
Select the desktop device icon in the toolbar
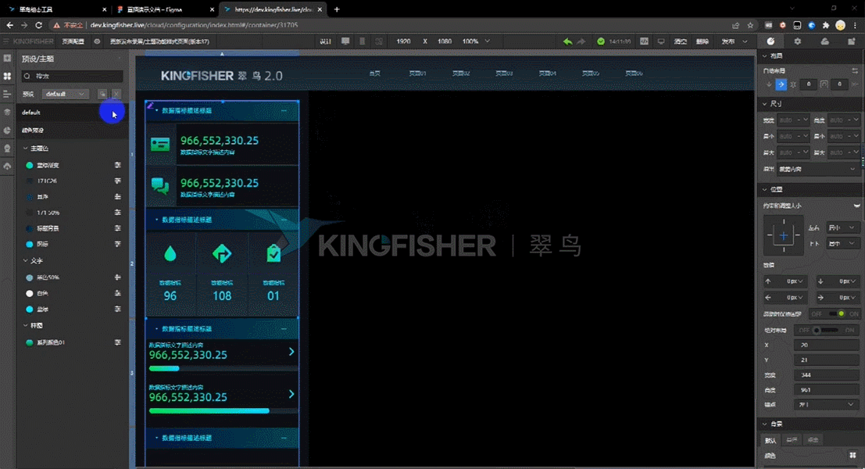click(345, 41)
